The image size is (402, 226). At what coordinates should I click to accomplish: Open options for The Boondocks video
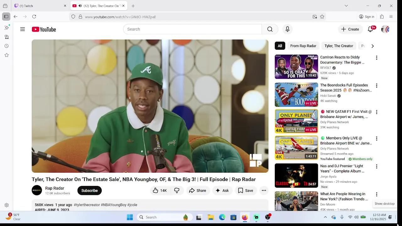coord(377,86)
